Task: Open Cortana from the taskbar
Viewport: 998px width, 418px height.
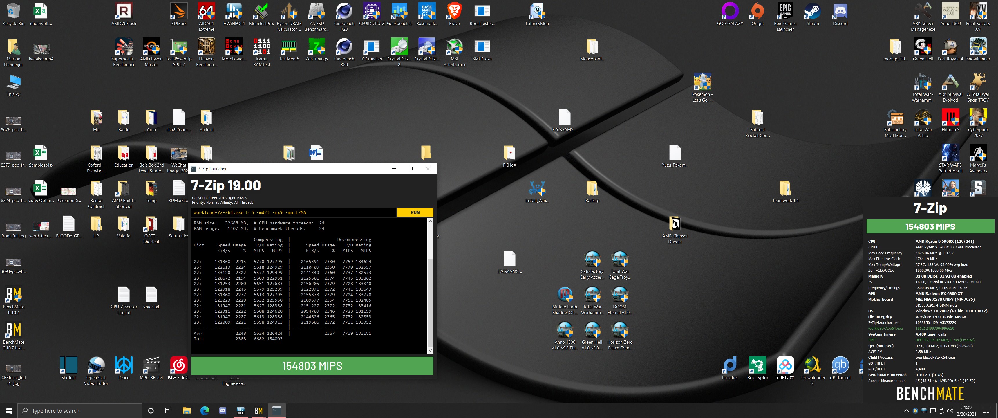Action: (x=151, y=411)
